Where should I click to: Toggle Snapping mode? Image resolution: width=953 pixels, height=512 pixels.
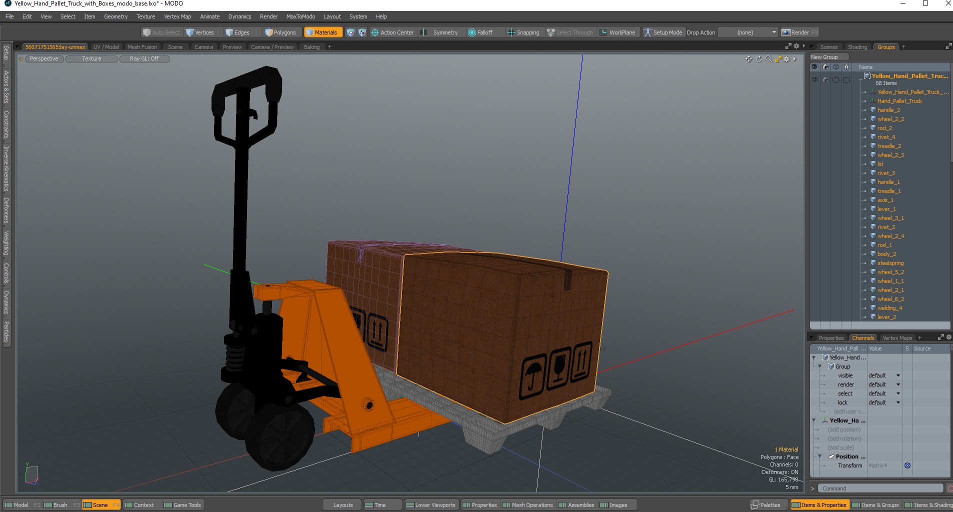(x=523, y=32)
